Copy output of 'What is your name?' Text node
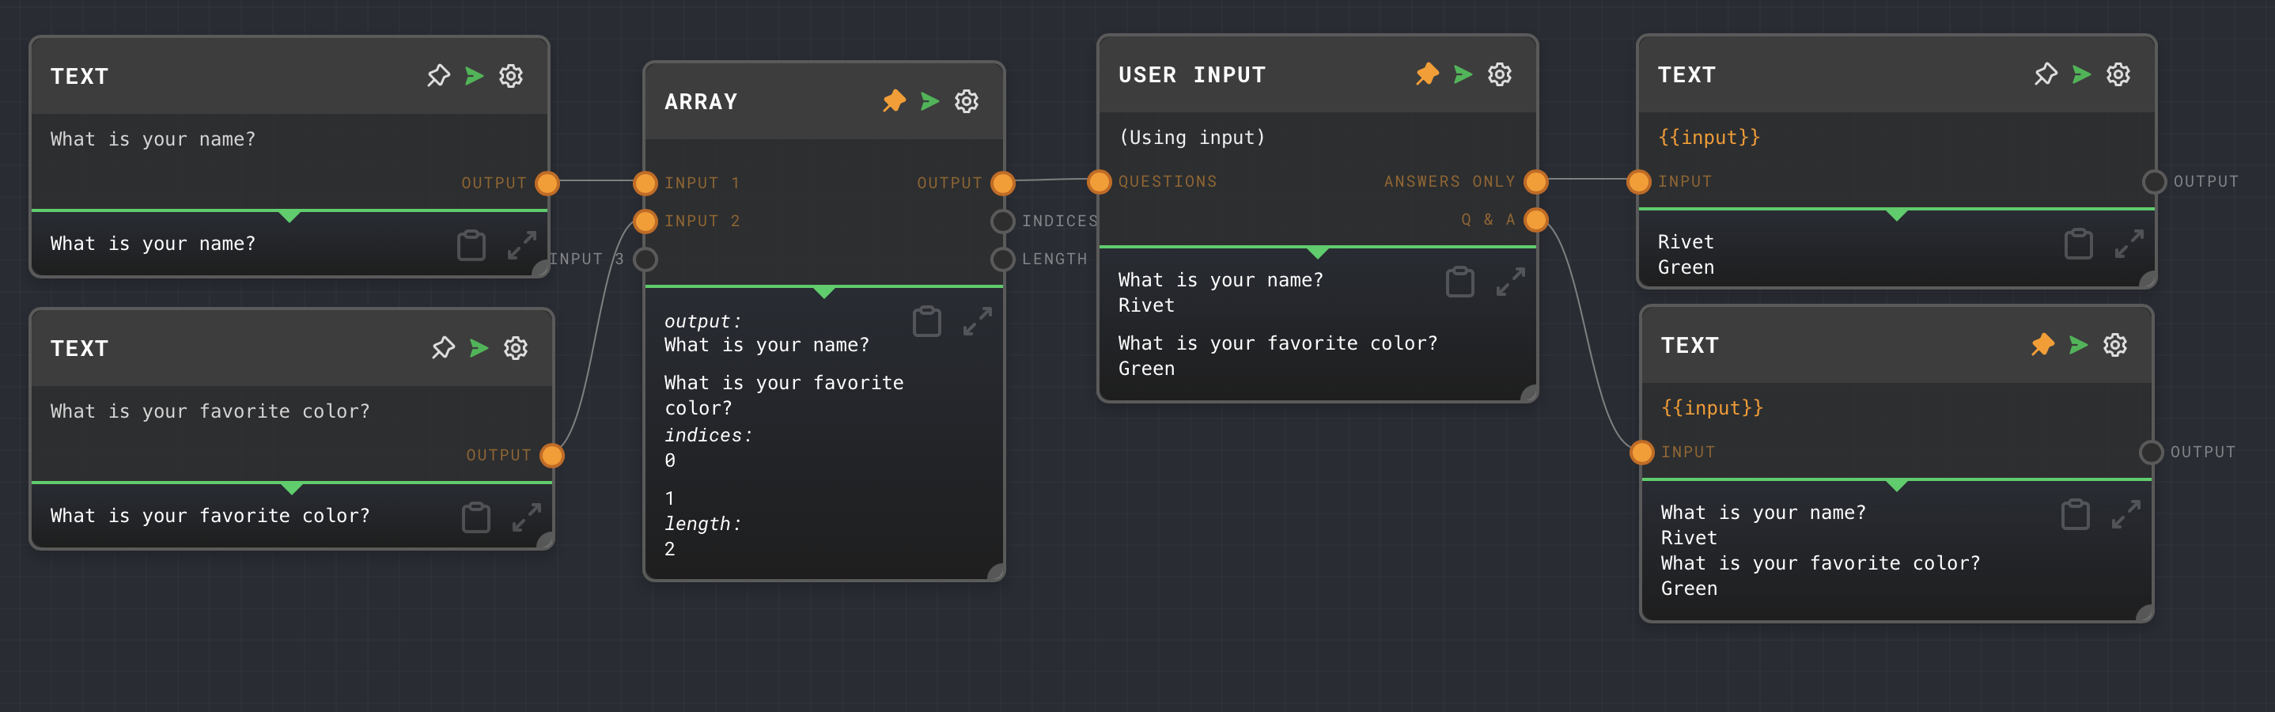 [x=471, y=244]
